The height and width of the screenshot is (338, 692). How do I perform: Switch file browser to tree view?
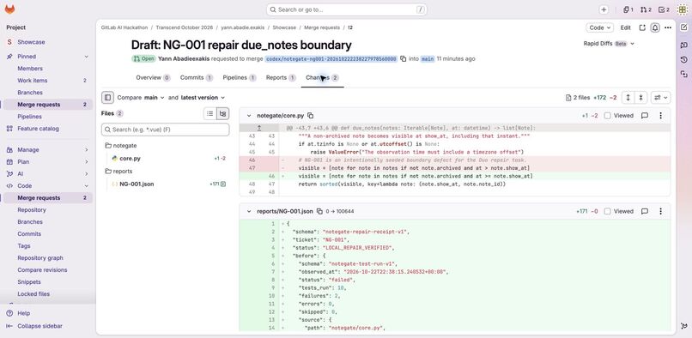point(223,113)
